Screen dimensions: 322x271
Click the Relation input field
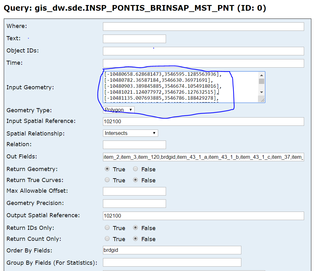[x=134, y=145]
